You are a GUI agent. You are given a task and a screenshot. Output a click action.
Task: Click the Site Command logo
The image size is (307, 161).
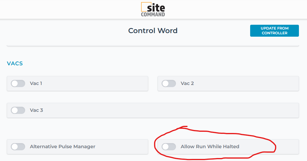153,9
